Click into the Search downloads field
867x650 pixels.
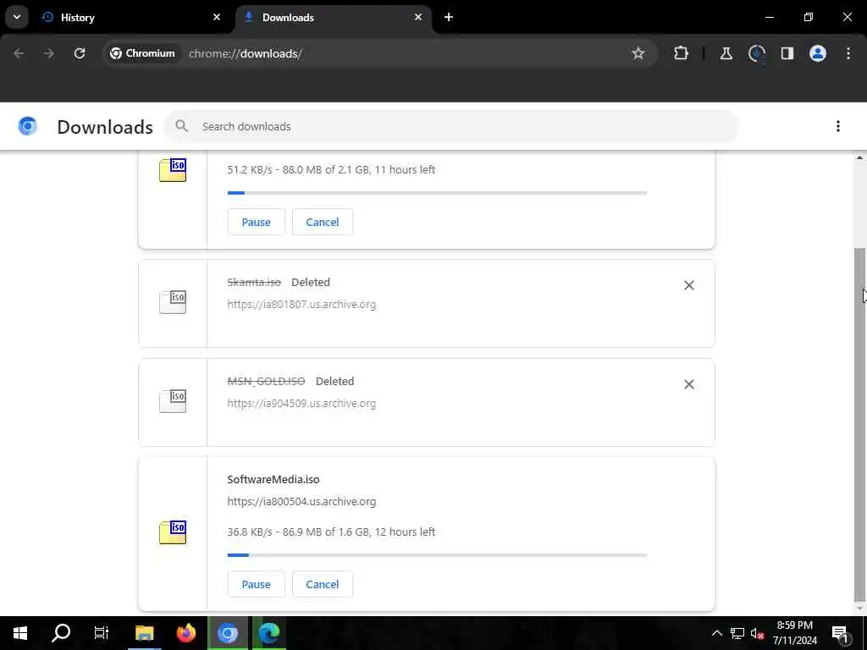tap(450, 127)
